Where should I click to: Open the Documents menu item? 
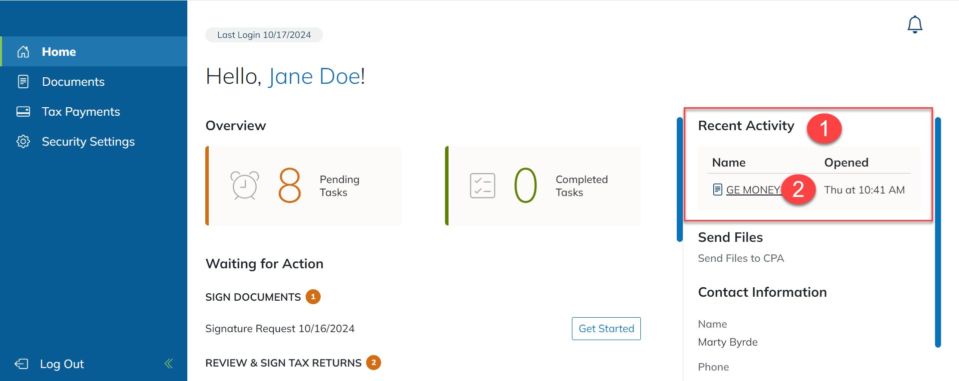pos(73,82)
